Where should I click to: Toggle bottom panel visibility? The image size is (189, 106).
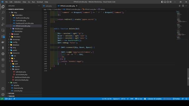point(165,2)
